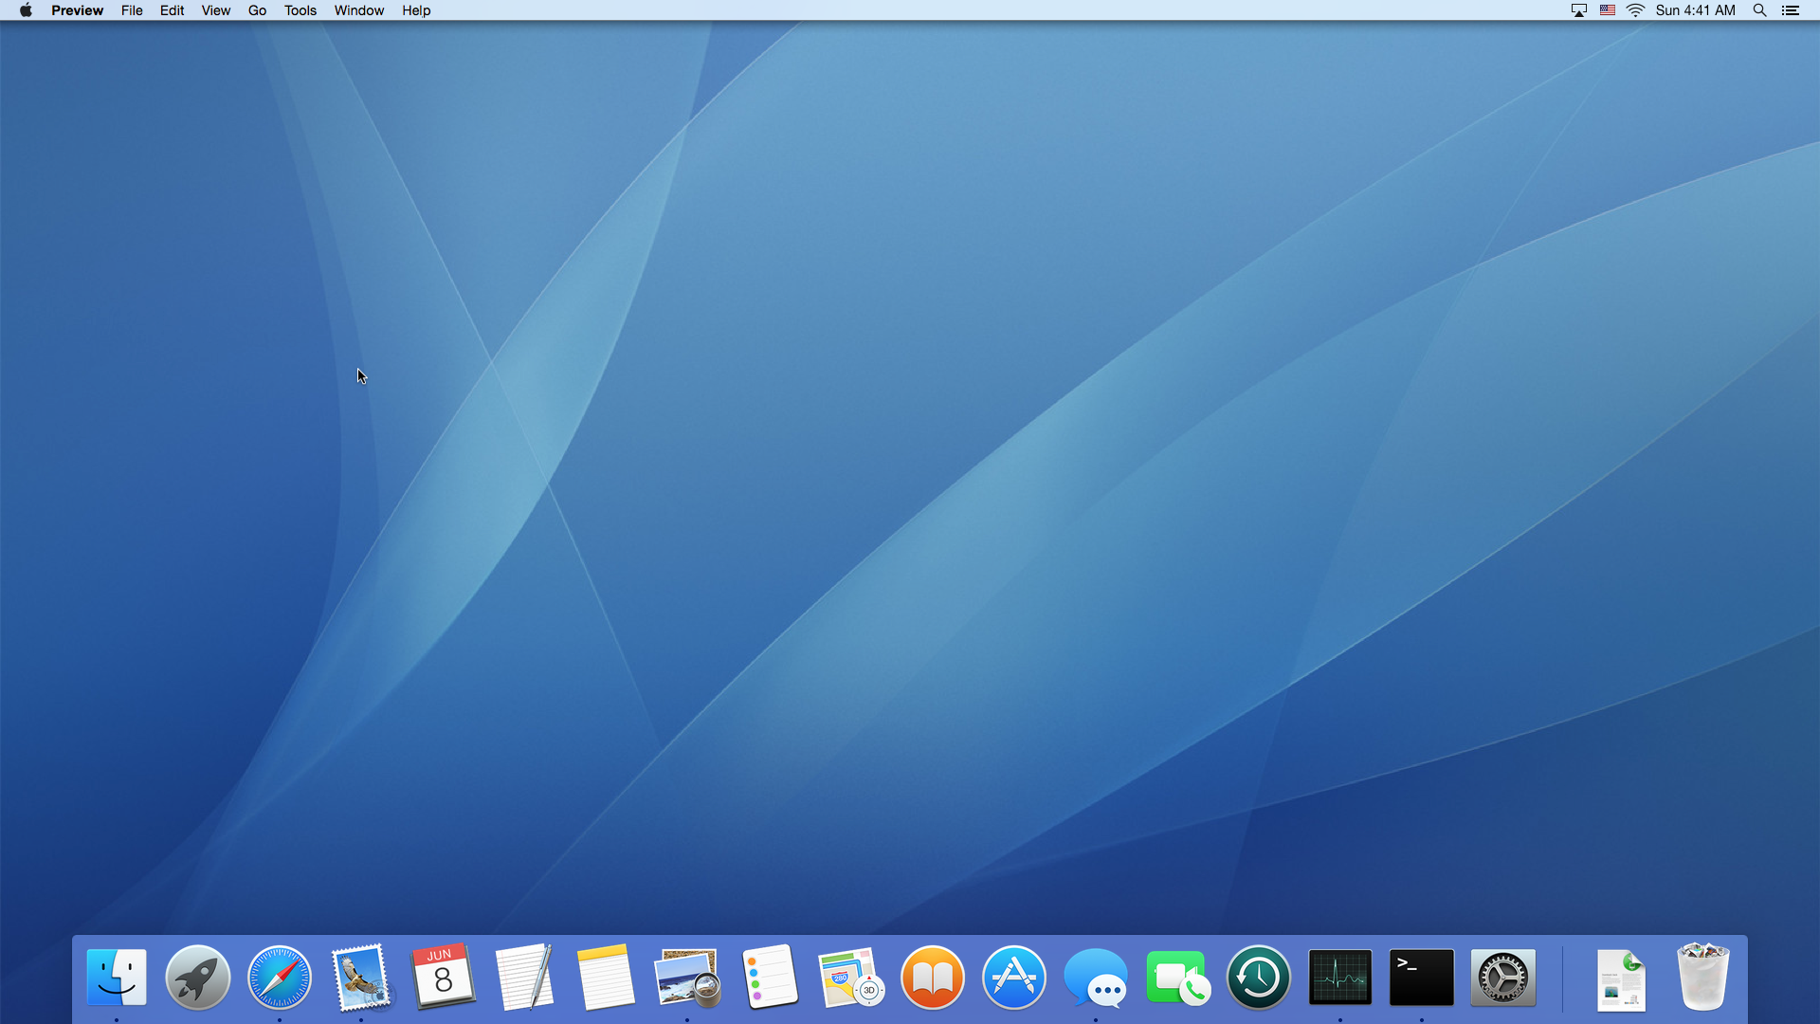Open Finder from the Dock

click(x=117, y=977)
